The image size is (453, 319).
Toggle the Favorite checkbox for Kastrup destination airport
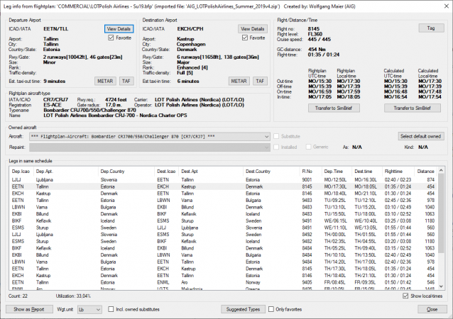point(245,38)
